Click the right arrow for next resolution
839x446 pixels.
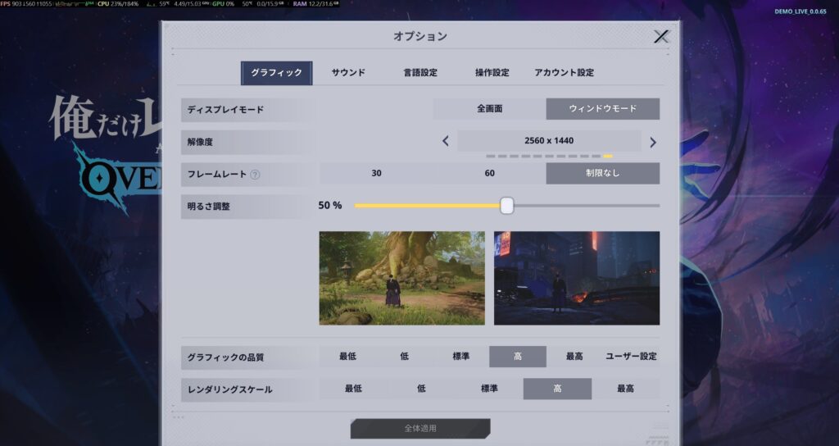[x=653, y=142]
